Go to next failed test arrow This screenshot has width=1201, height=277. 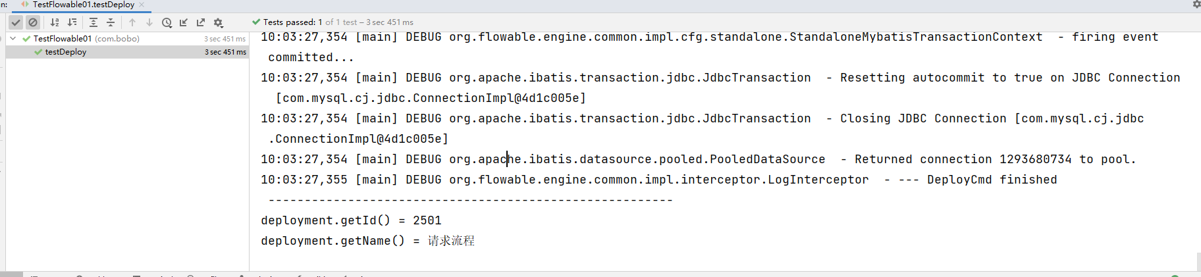point(149,22)
